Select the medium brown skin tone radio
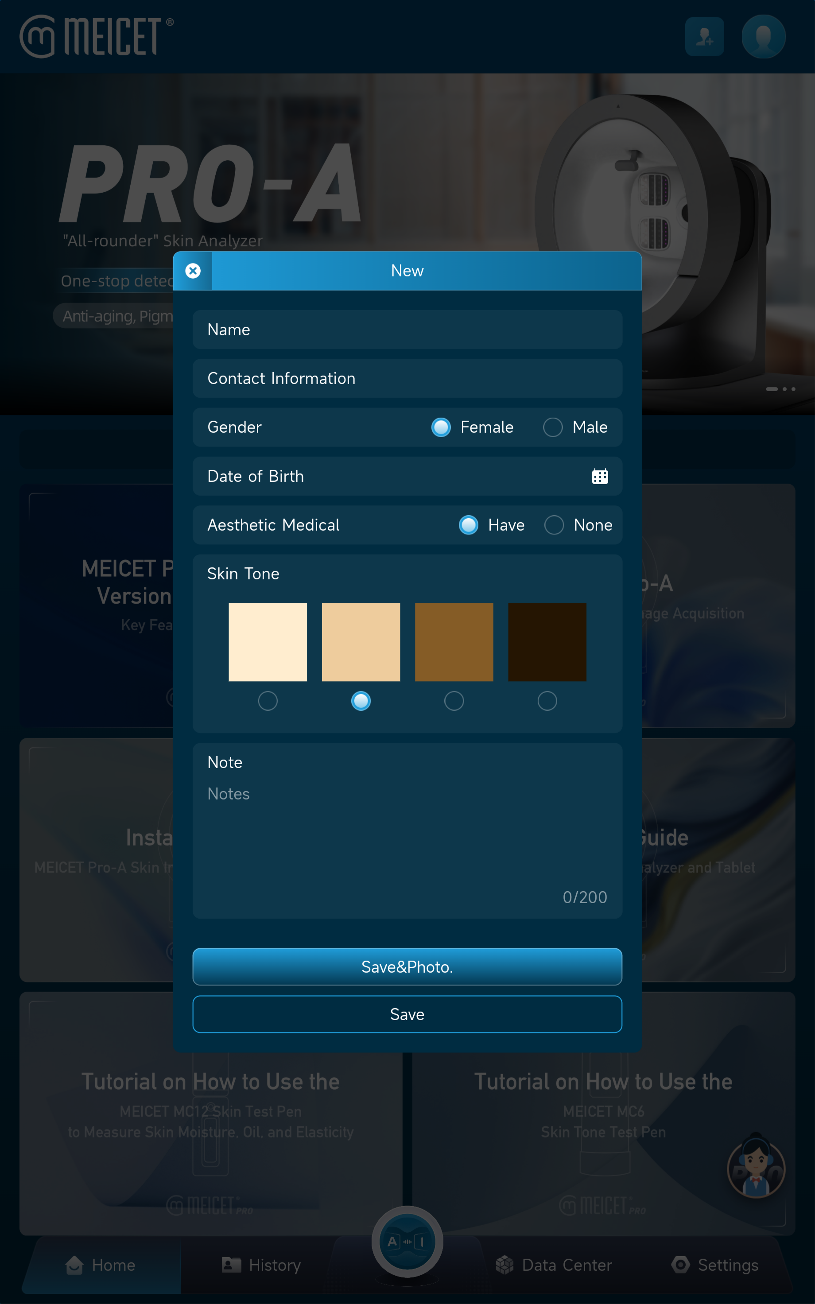Screen dimensions: 815x1304 pos(454,701)
